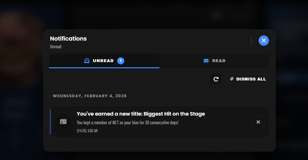Click the 2/4/26, 1:00 AM timestamp
308x160 pixels.
pyautogui.click(x=87, y=131)
